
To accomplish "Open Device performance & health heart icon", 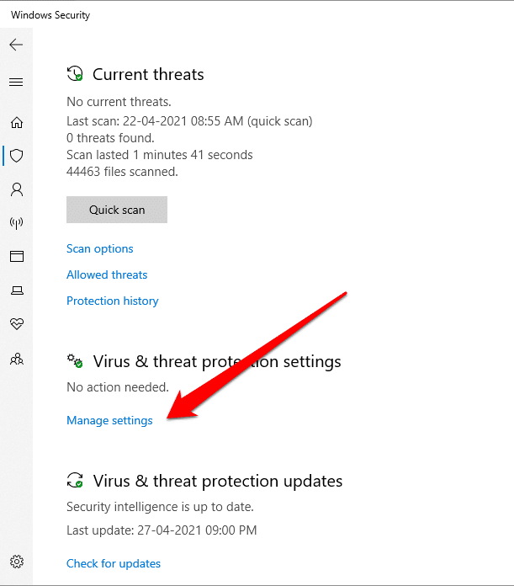I will click(16, 324).
